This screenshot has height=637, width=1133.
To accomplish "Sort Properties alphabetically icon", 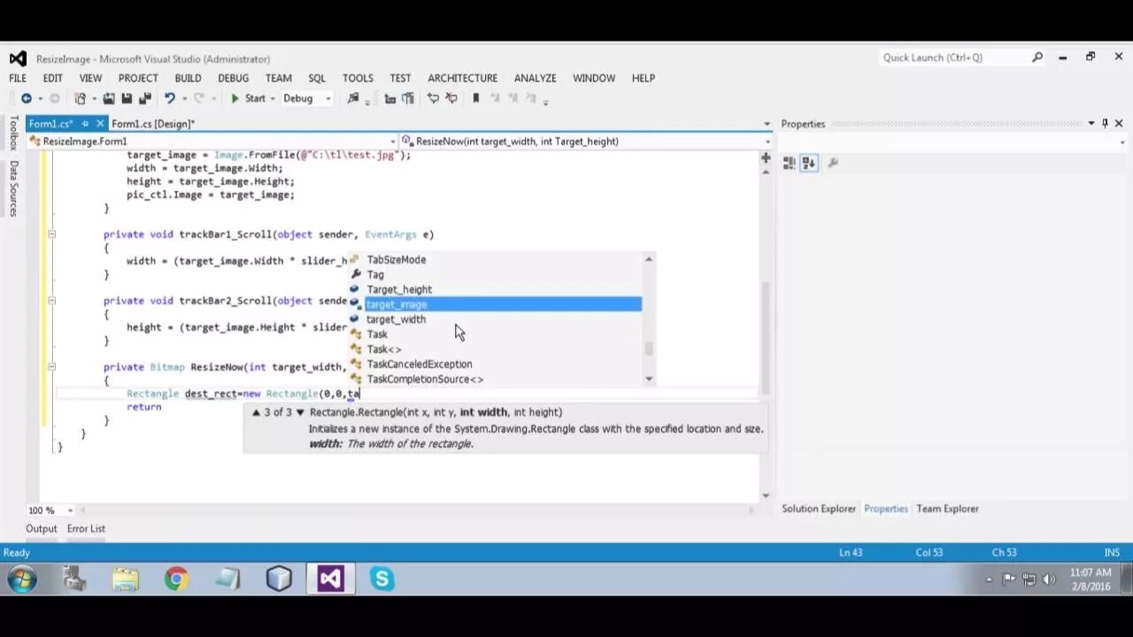I will click(x=808, y=163).
